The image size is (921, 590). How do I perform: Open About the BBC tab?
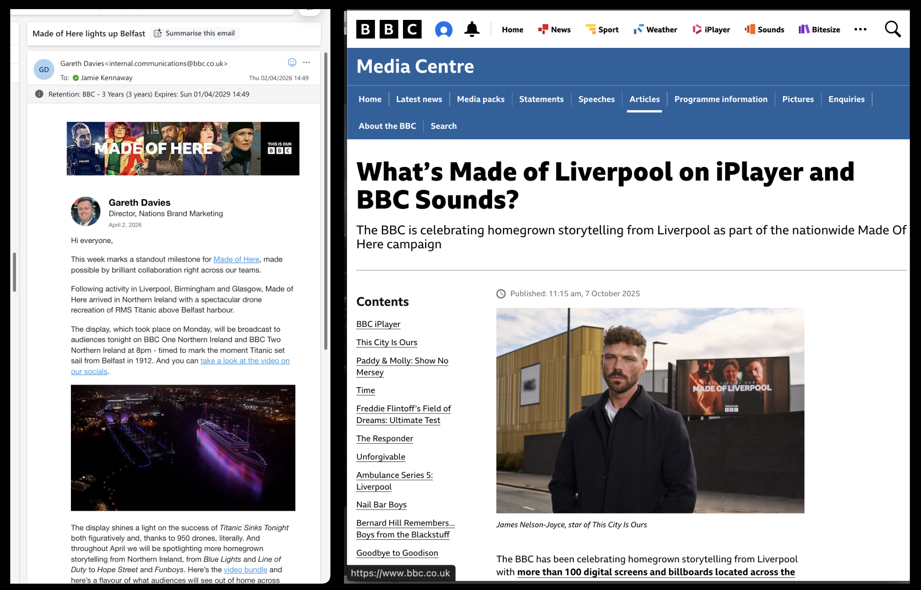point(387,126)
